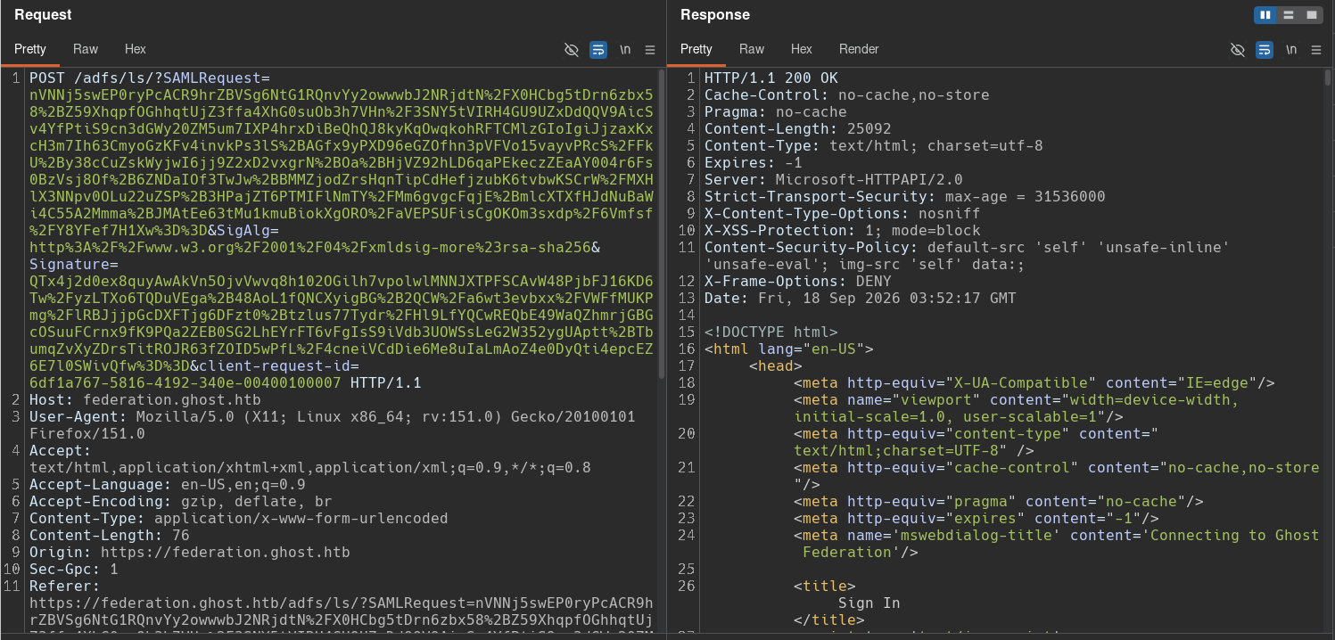Switch to Request Pretty tab
This screenshot has height=640, width=1335.
point(30,49)
